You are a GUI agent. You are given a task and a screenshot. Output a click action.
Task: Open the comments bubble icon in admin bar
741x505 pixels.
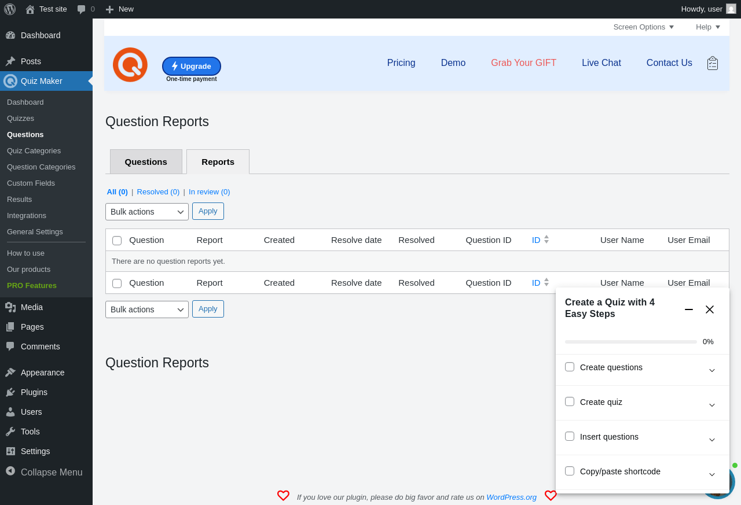tap(82, 9)
